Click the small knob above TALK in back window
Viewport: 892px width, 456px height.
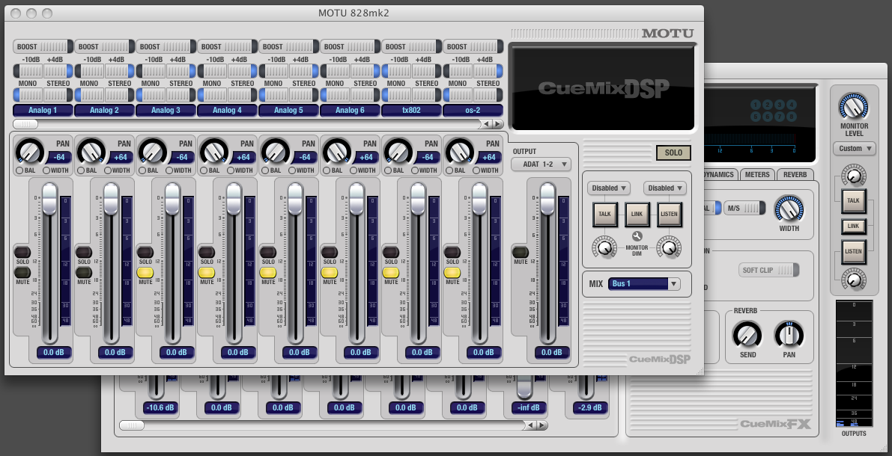coord(853,176)
